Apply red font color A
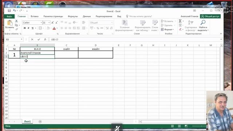Screen dimensions: 233x131 point(54,28)
